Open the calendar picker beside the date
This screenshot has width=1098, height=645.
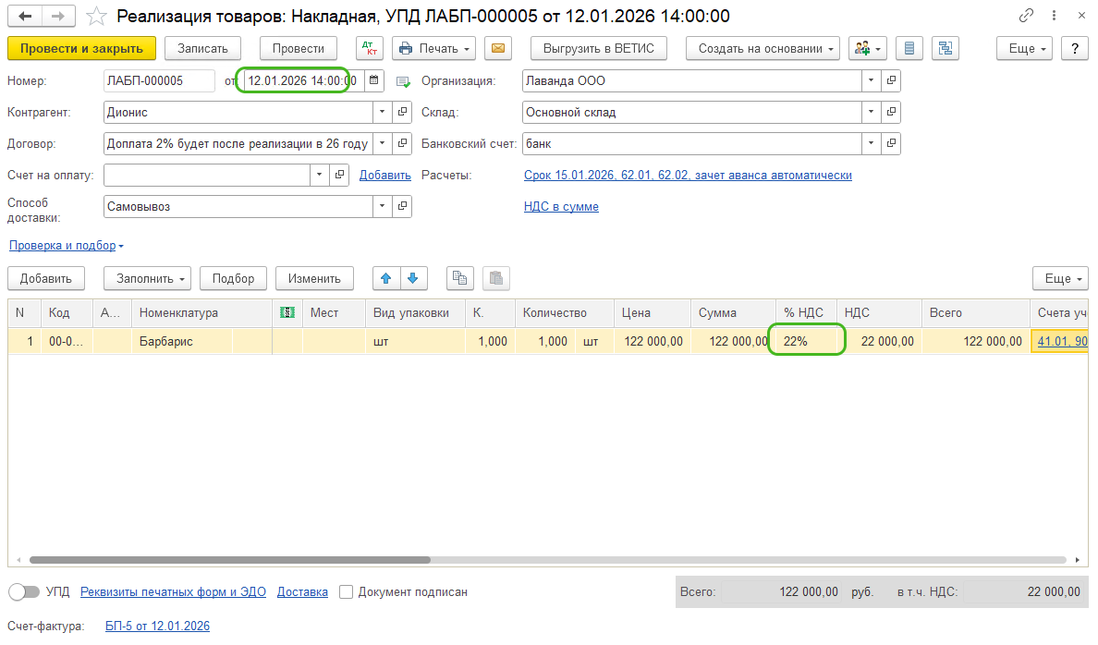[x=374, y=80]
